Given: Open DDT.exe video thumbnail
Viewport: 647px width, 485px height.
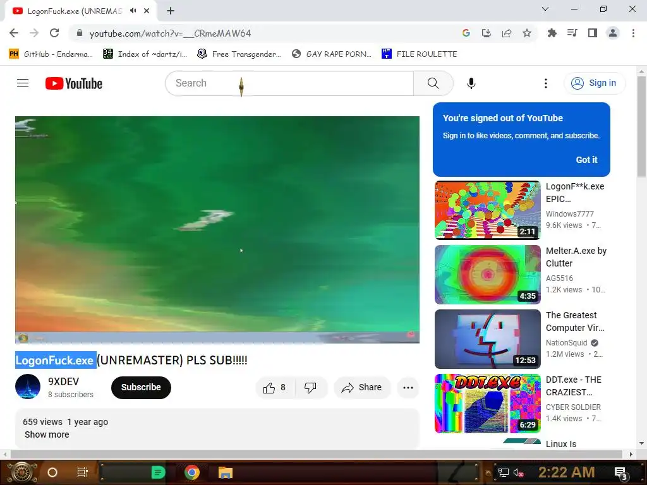Looking at the screenshot, I should 487,404.
